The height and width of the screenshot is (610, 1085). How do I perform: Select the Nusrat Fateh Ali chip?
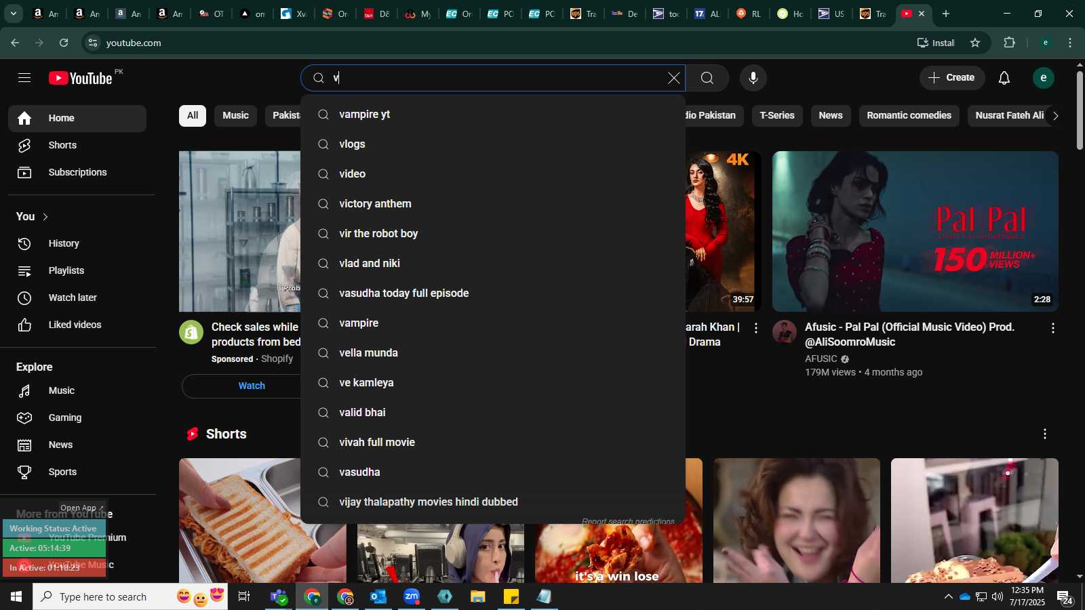point(1009,115)
